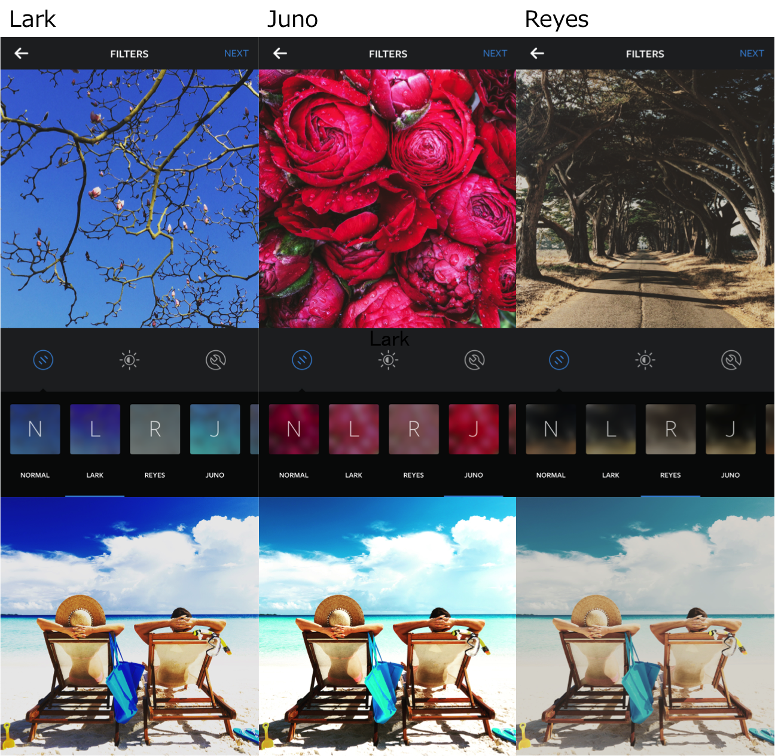Select the Reyes filter thumbnail in the Lark panel
The height and width of the screenshot is (756, 775).
pyautogui.click(x=155, y=429)
